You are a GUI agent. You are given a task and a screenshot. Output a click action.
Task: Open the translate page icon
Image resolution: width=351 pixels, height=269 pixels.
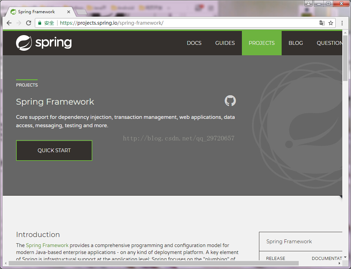click(x=322, y=23)
